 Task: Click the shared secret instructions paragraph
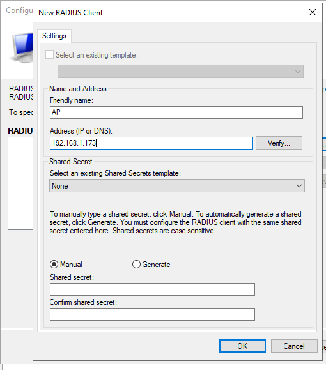[175, 222]
